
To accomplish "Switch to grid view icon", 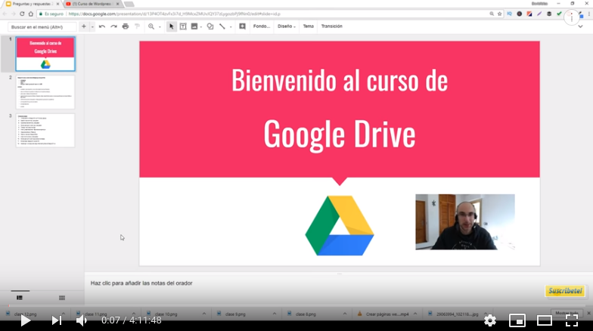I will tap(62, 298).
